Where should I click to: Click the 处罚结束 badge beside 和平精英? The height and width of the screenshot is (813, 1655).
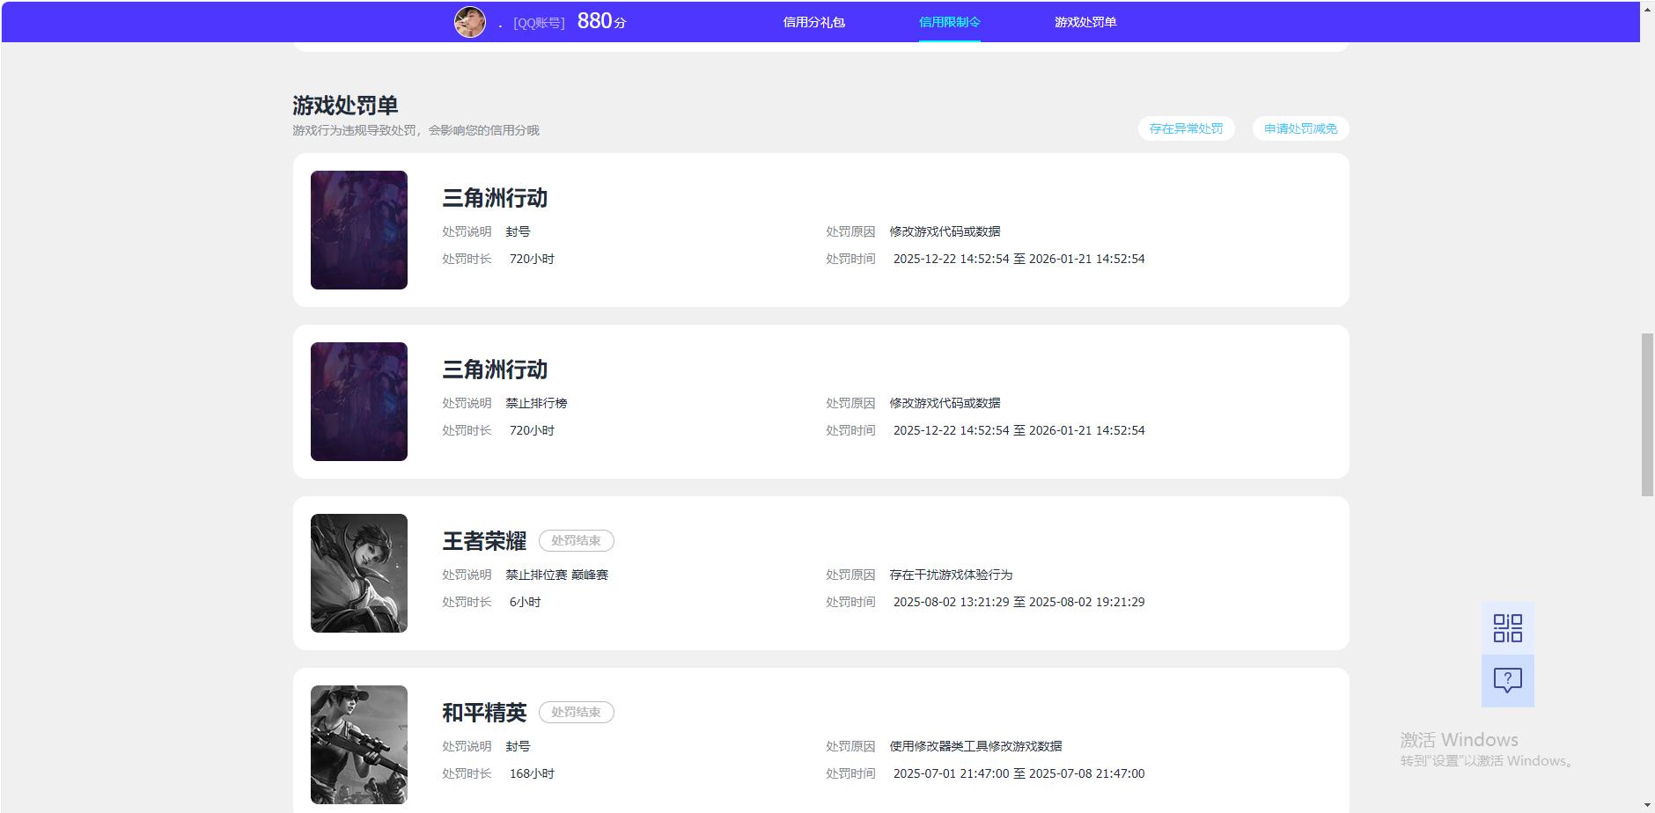tap(576, 712)
